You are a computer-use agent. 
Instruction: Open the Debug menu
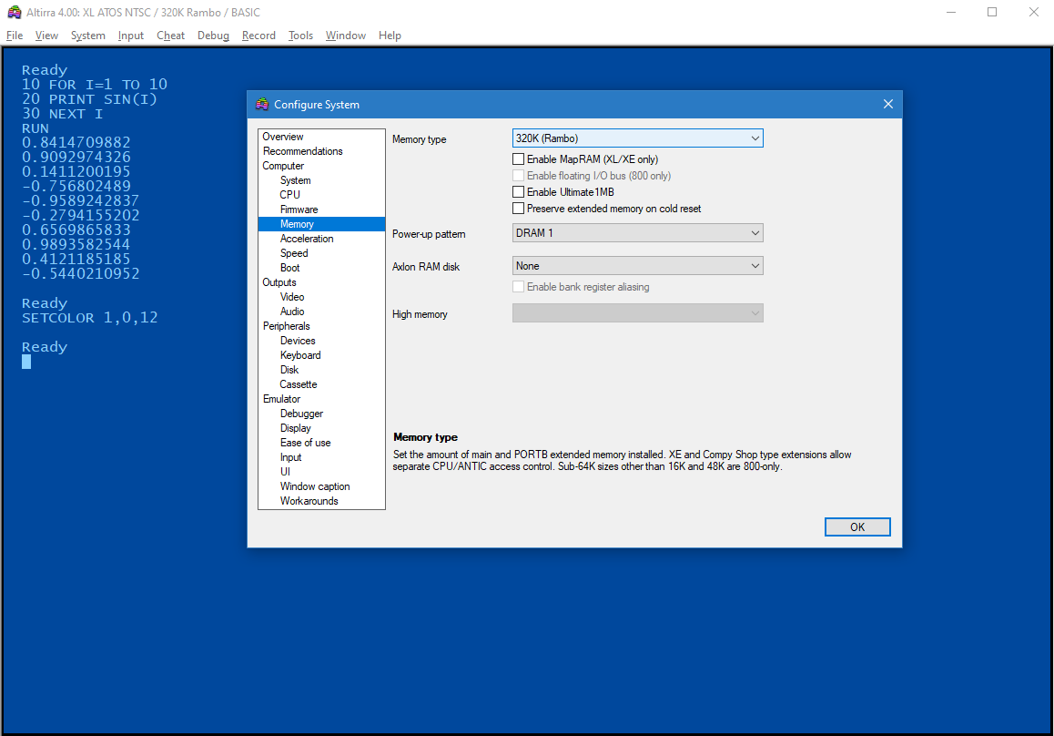213,36
